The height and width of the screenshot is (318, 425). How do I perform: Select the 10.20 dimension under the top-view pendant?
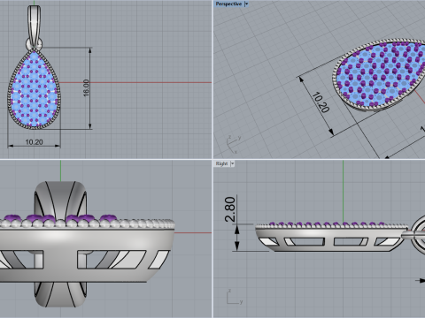pos(34,142)
